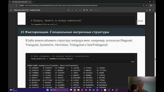Open the Chrome three-dot menu
This screenshot has height=92, width=164.
tap(154, 5)
